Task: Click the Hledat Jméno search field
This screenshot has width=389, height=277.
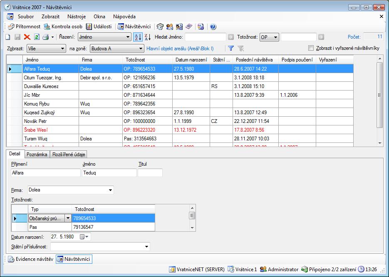Action: click(206, 37)
